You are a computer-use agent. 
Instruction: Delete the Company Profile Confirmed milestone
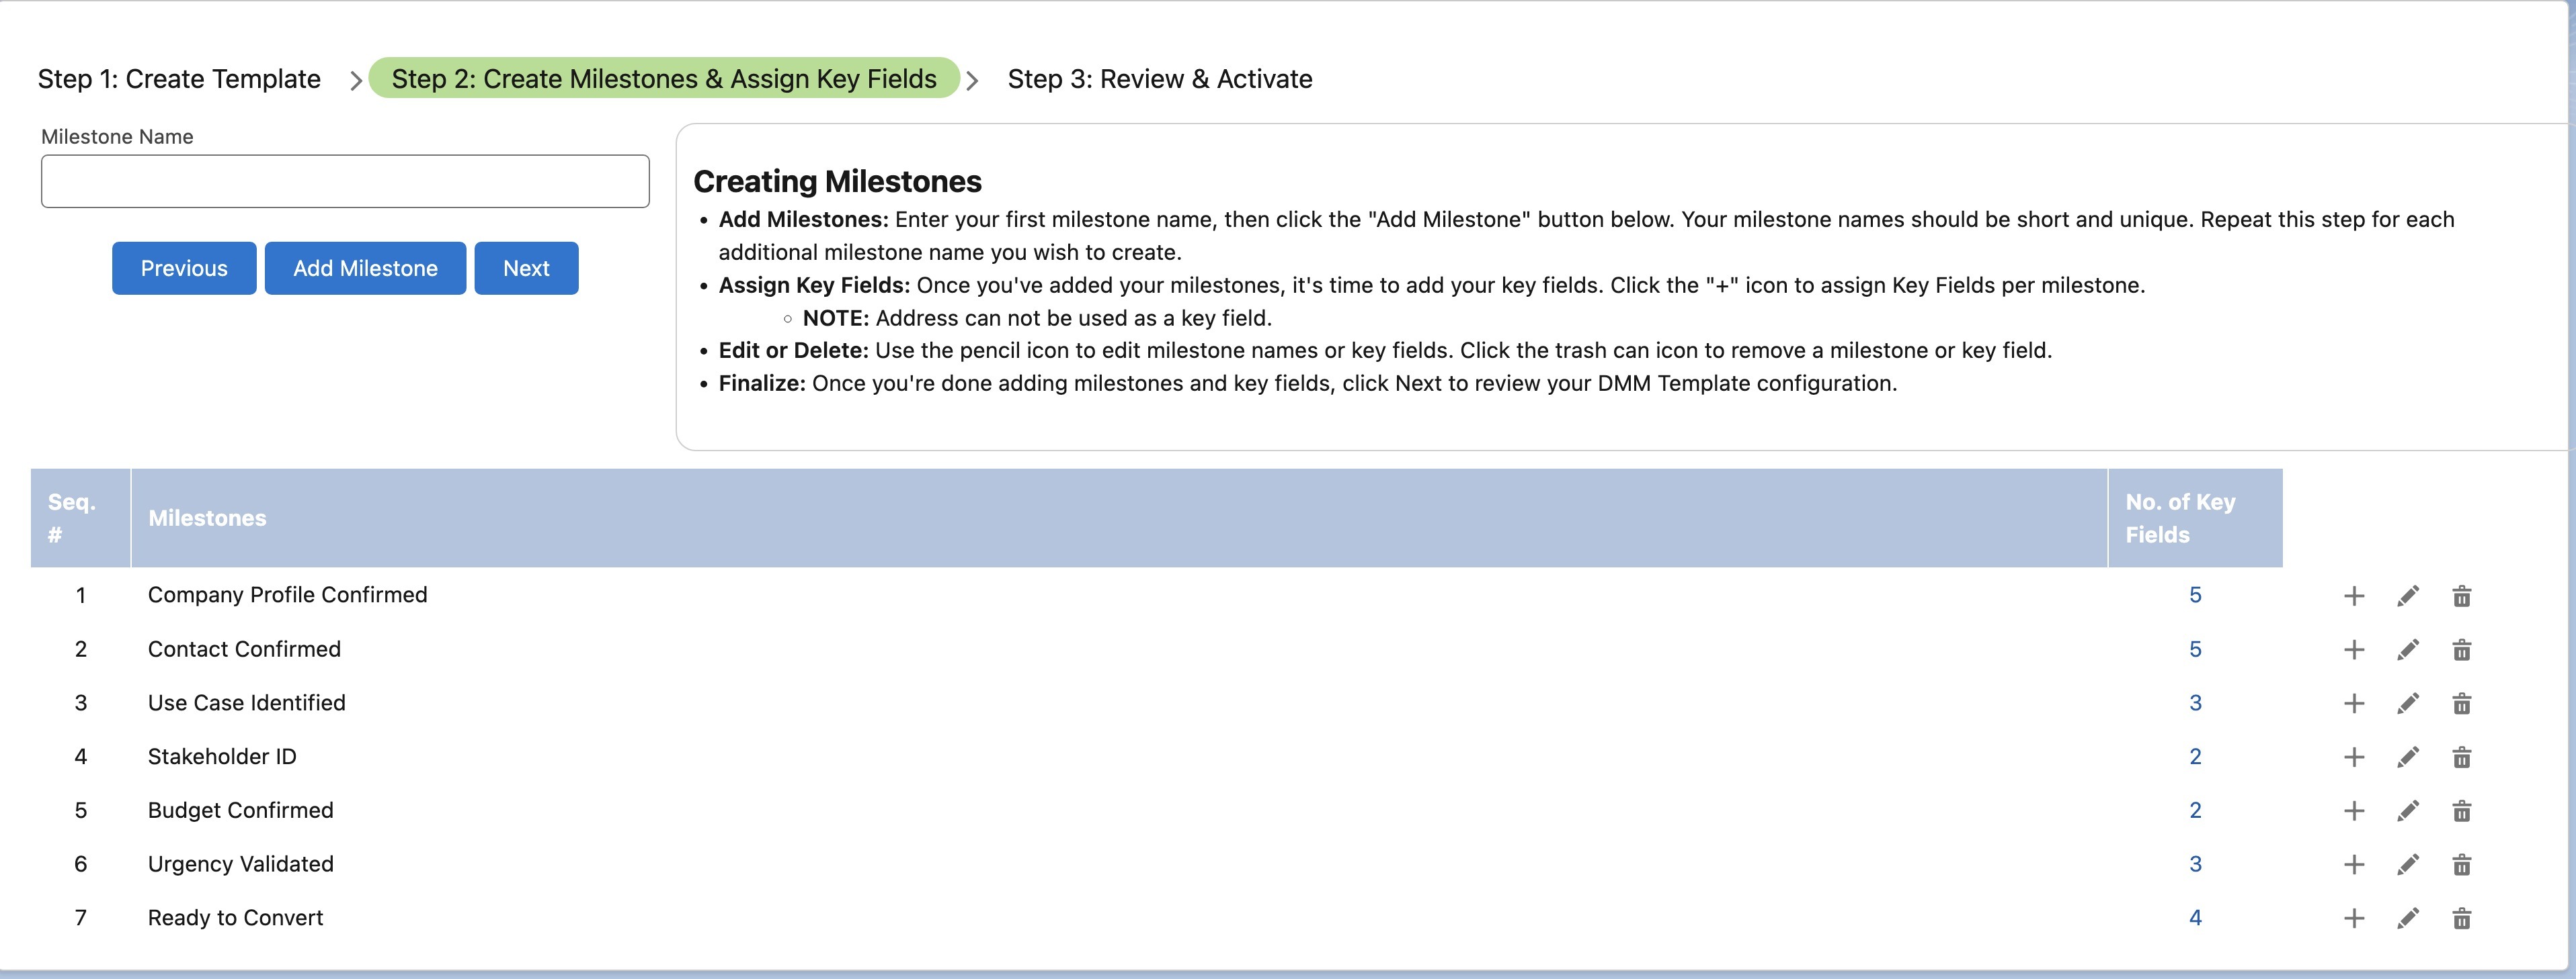coord(2461,596)
